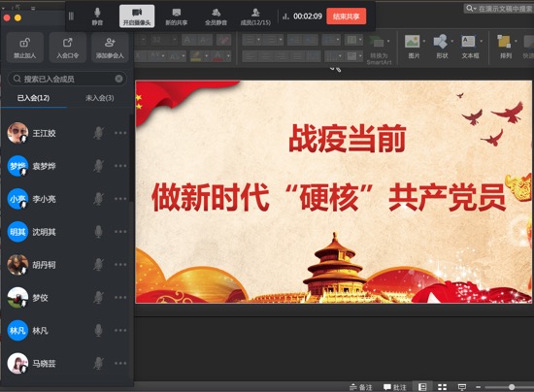Click the drag handle of meeting toolbar
The height and width of the screenshot is (392, 534).
71,16
